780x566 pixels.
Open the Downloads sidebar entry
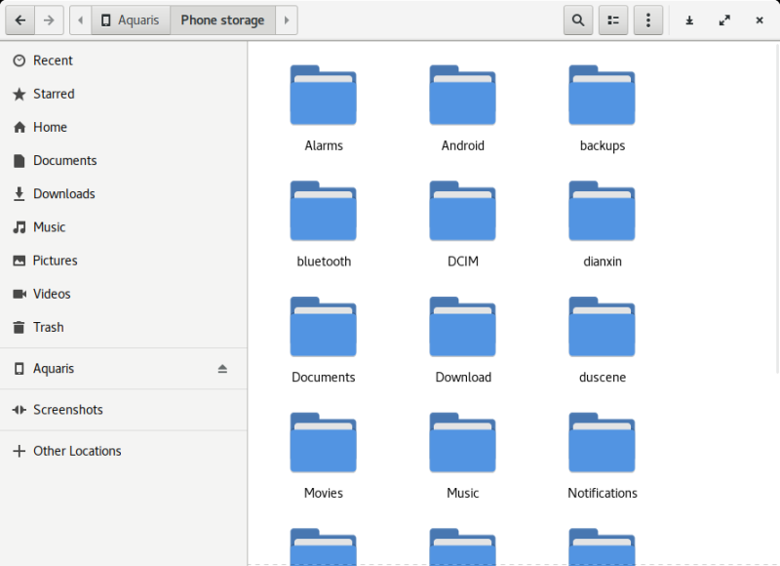(63, 193)
